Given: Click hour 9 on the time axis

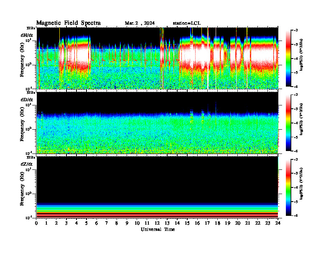Looking at the screenshot, I should pyautogui.click(x=127, y=223).
